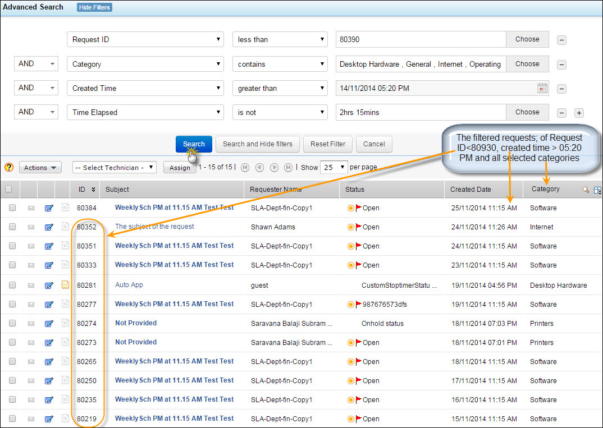Select checkbox for request 80351
Screen dimensions: 603x428
(12, 246)
